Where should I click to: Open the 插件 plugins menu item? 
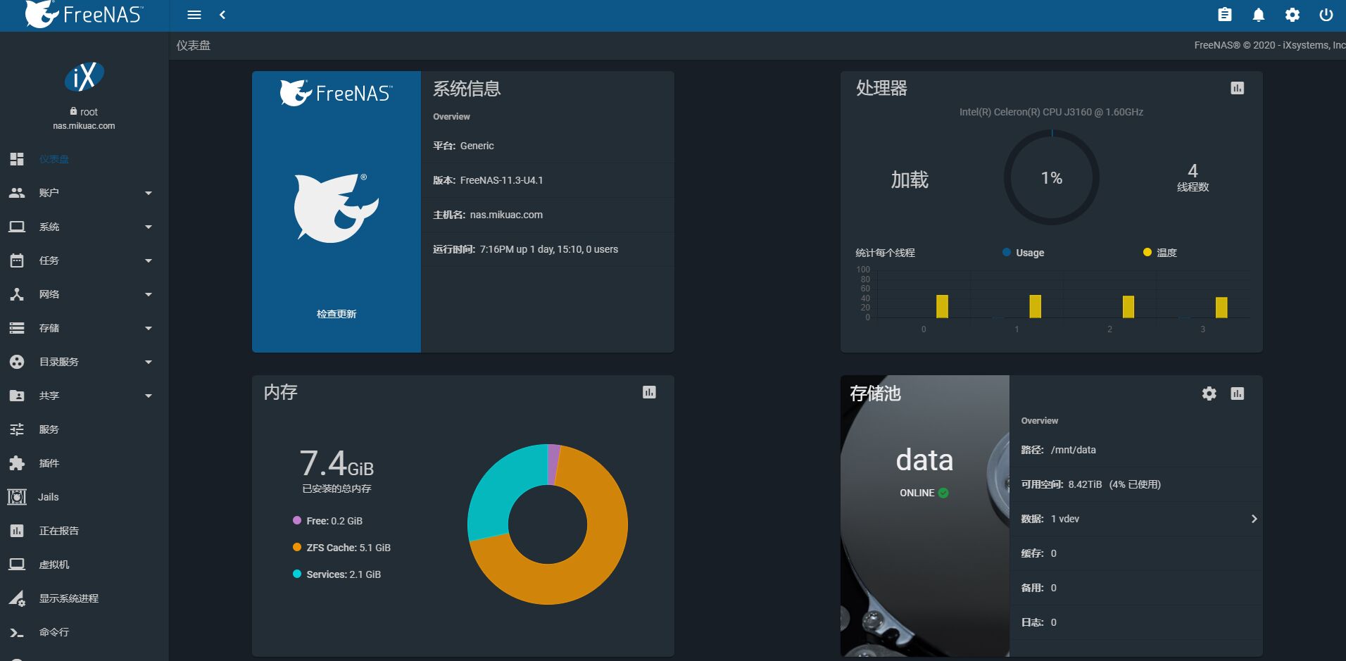tap(49, 463)
